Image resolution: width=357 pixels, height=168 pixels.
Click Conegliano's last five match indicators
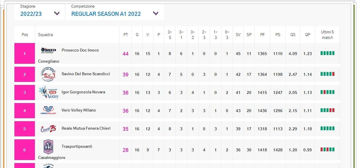tap(327, 53)
